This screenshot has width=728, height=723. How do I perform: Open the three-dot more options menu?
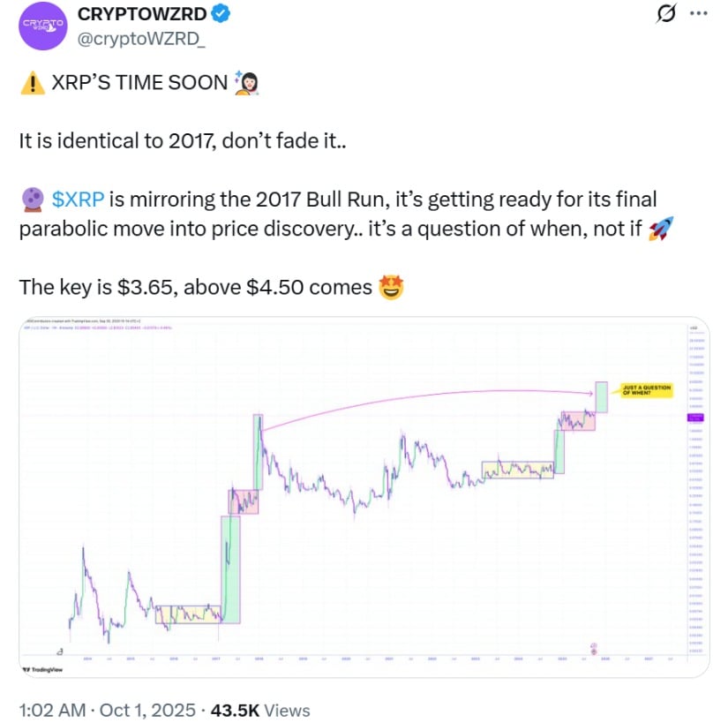(x=698, y=14)
